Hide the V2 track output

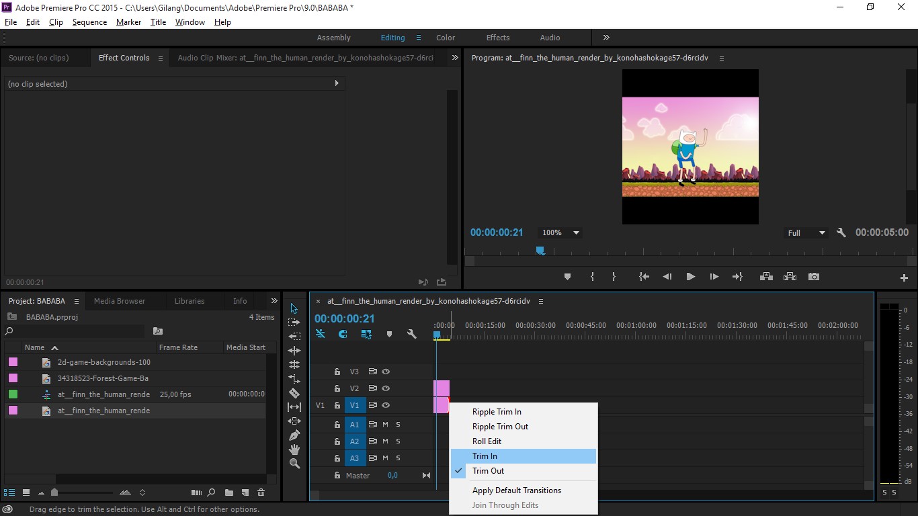386,388
